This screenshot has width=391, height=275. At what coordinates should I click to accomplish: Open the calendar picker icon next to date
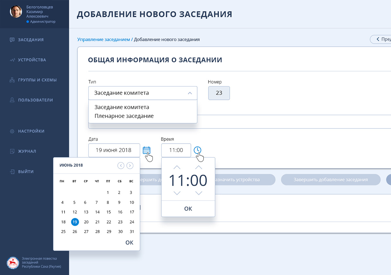[147, 150]
